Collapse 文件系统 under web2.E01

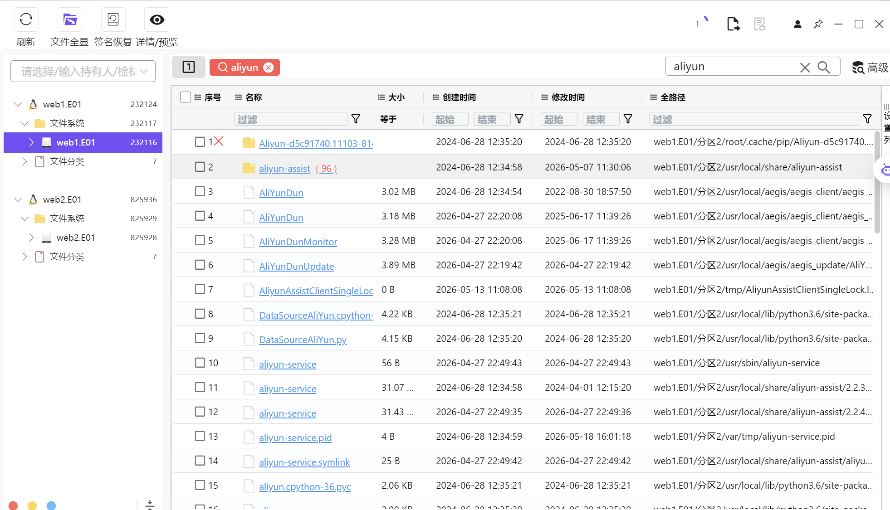click(x=25, y=219)
